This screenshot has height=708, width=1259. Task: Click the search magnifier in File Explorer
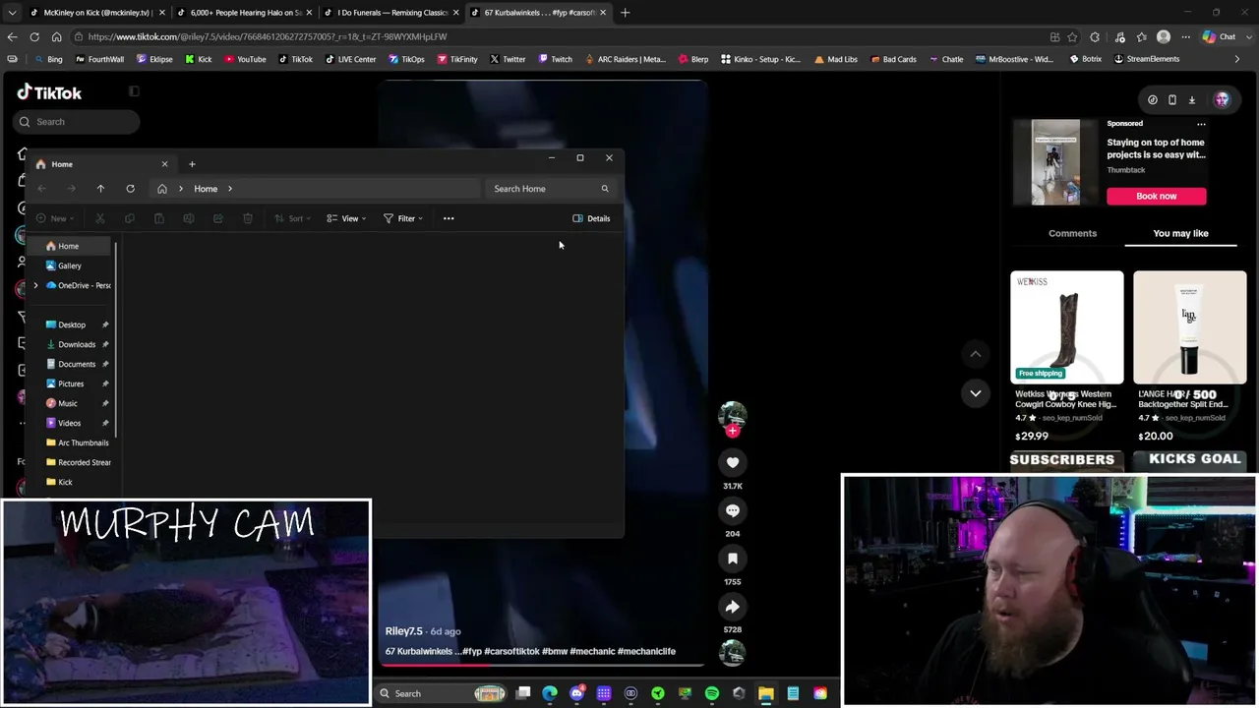(x=605, y=189)
